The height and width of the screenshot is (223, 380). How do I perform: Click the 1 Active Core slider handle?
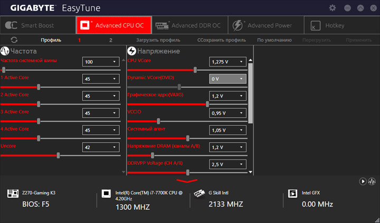(39, 87)
